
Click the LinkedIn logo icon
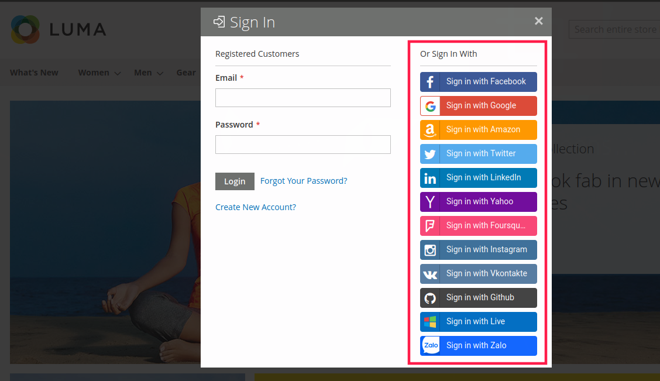tap(430, 178)
